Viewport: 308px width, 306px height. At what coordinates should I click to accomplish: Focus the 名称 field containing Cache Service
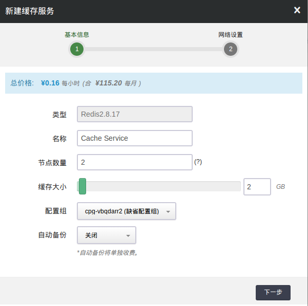tap(134, 138)
